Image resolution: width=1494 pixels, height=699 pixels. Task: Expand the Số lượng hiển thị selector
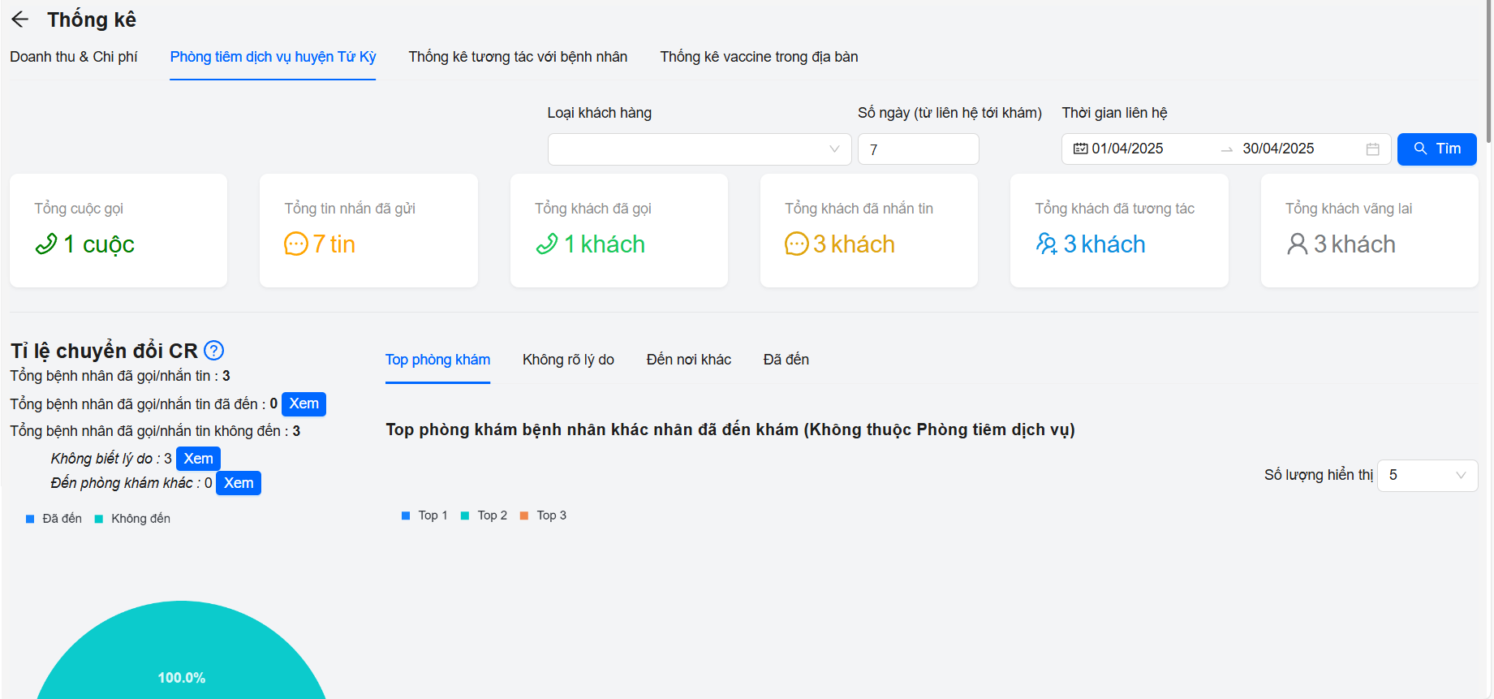click(x=1427, y=475)
